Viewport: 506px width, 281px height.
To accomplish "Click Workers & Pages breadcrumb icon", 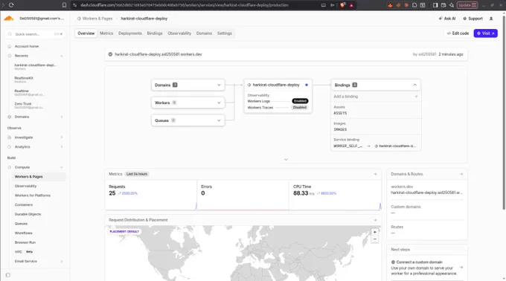I will pos(79,19).
